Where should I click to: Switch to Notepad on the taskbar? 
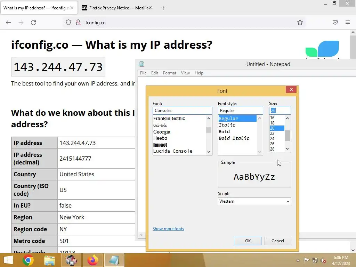[x=114, y=260]
